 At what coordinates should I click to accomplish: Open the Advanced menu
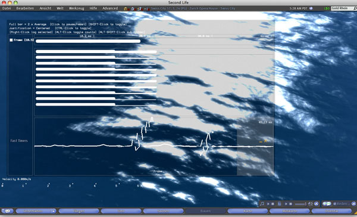[110, 8]
